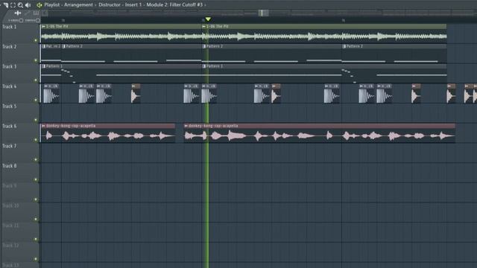Click the Playlist breadcrumb label

[x=51, y=5]
